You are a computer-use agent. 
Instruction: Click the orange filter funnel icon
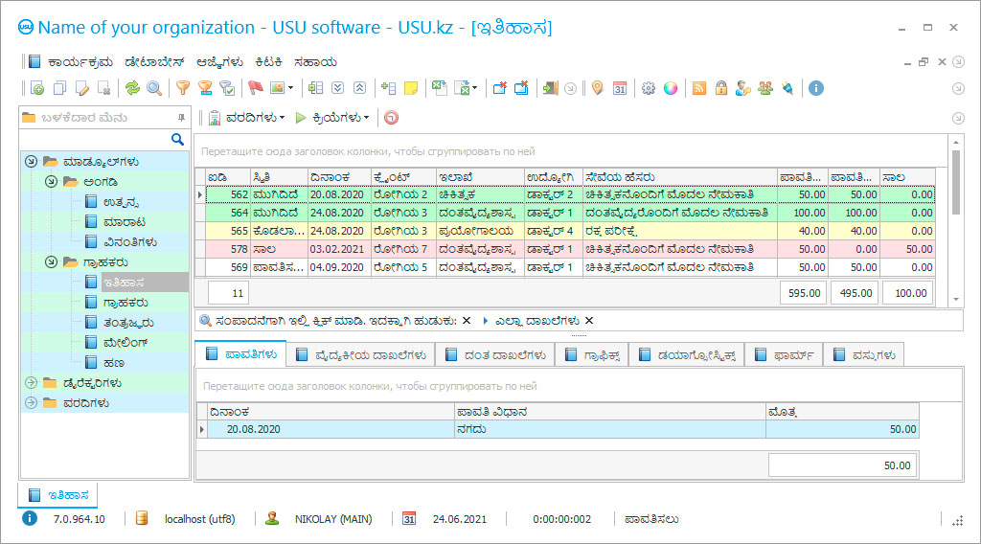(x=182, y=88)
